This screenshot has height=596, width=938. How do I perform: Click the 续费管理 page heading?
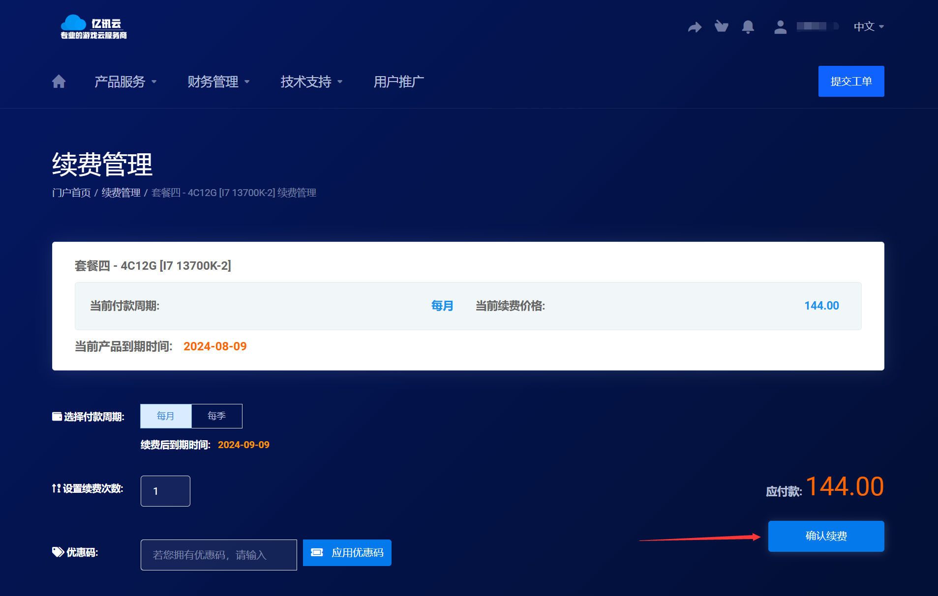click(x=102, y=164)
